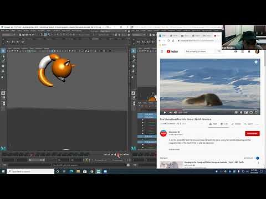Open YouTube apps grid icon
Viewport: 266px width, 199px height.
point(242,51)
